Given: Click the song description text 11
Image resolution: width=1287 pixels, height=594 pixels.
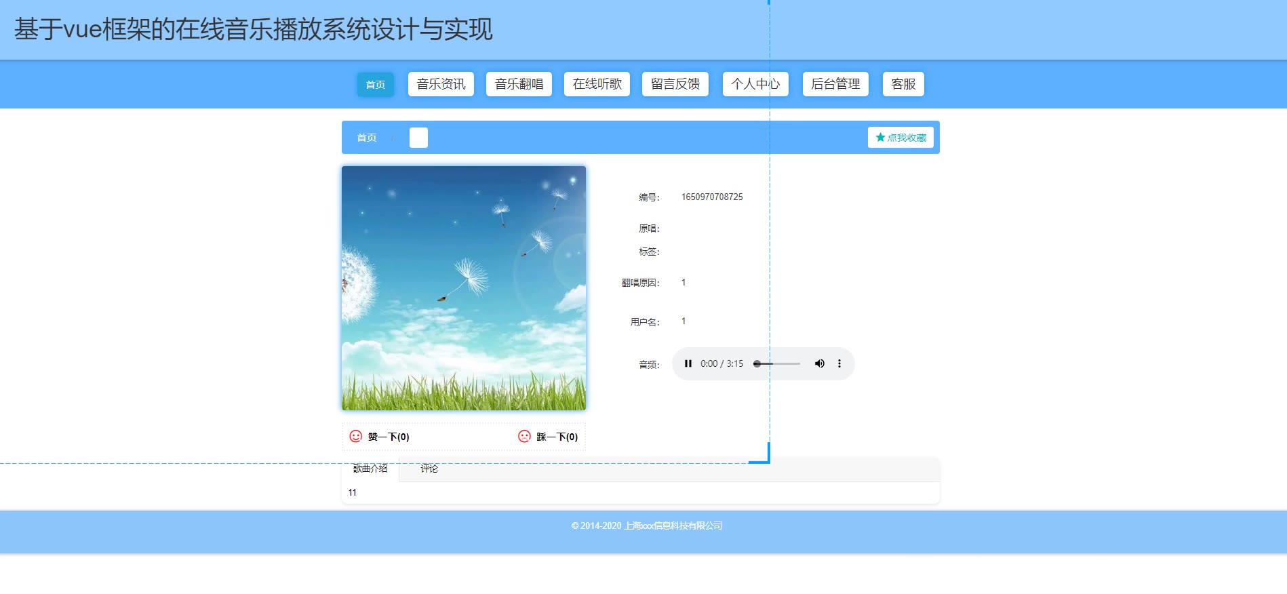Looking at the screenshot, I should pos(352,492).
